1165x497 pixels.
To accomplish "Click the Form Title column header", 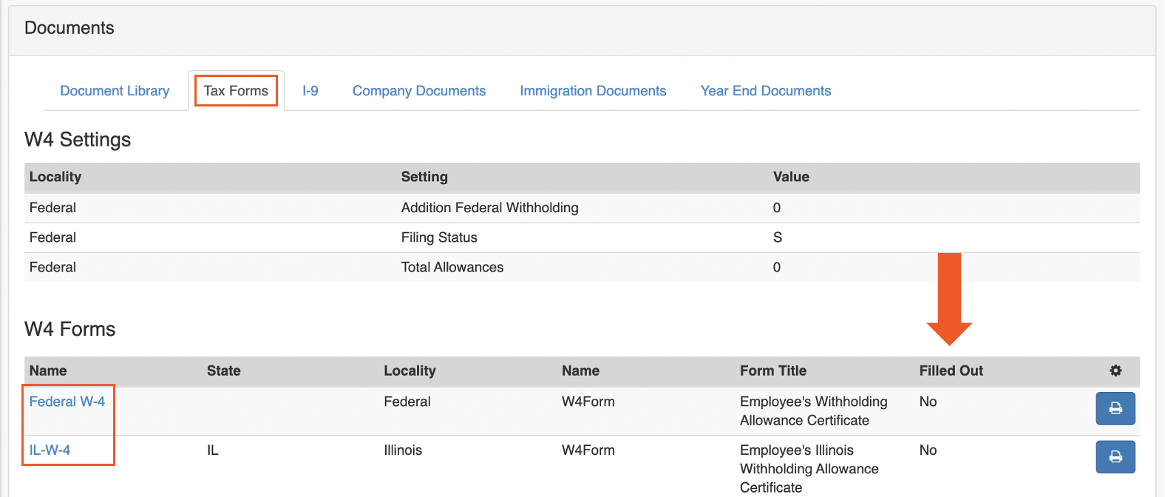I will pyautogui.click(x=772, y=371).
